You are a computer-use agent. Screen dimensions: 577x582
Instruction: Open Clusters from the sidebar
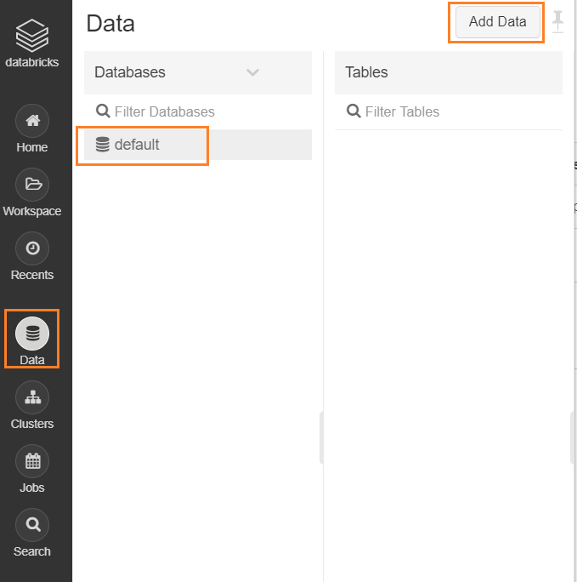pyautogui.click(x=32, y=397)
